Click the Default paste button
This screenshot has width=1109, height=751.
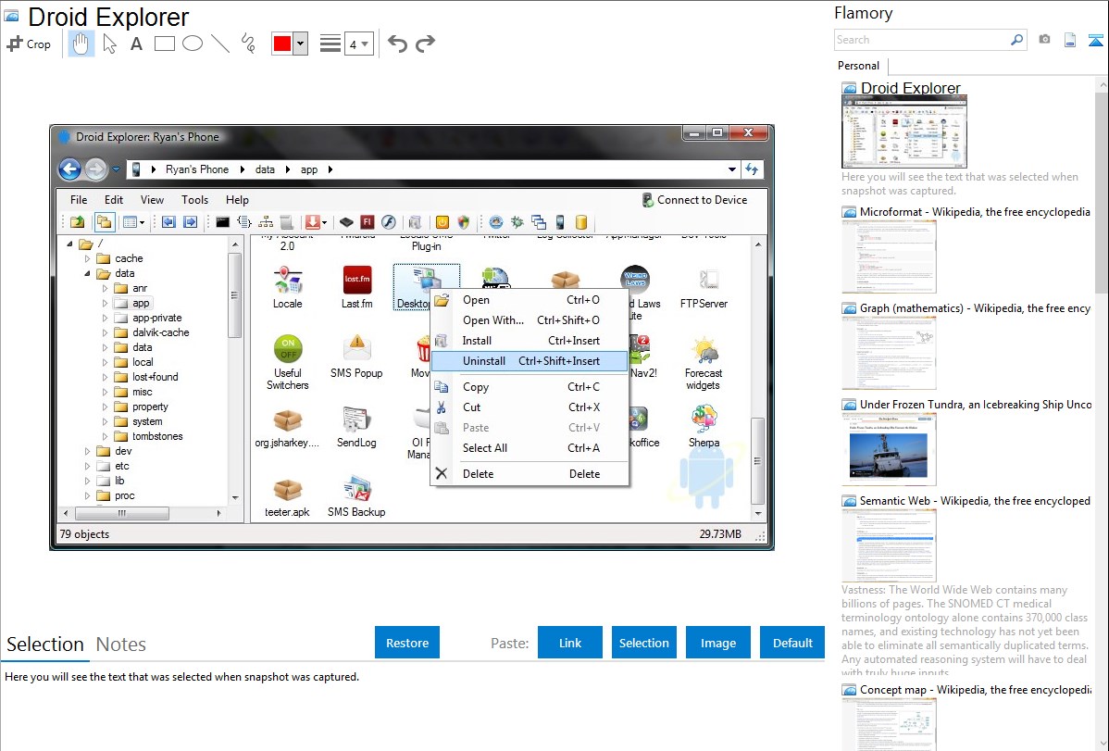coord(792,642)
